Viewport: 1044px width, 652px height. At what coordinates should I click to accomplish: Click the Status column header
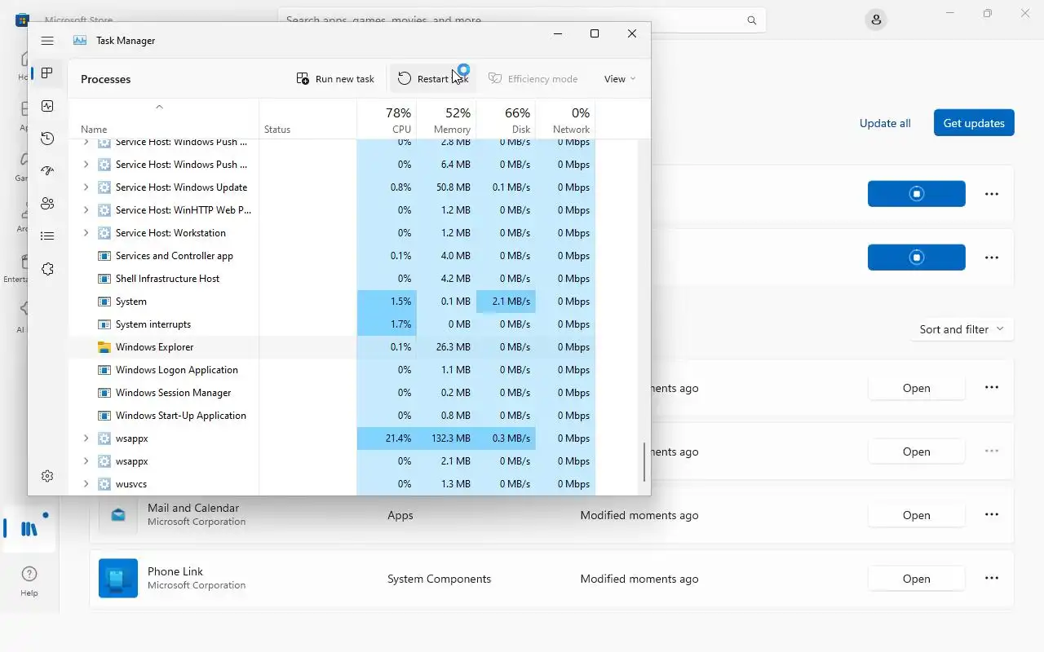307,120
